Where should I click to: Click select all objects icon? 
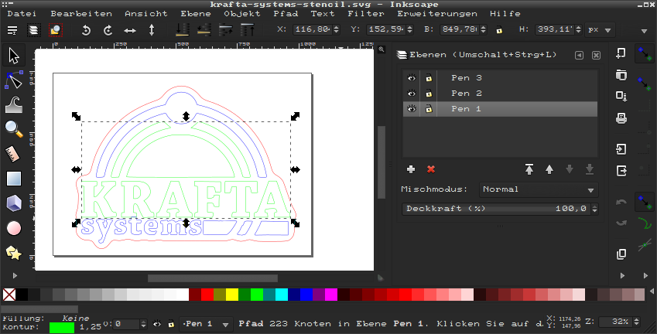point(12,30)
